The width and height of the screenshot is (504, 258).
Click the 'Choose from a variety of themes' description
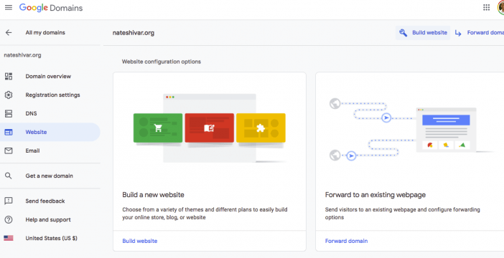tap(205, 214)
